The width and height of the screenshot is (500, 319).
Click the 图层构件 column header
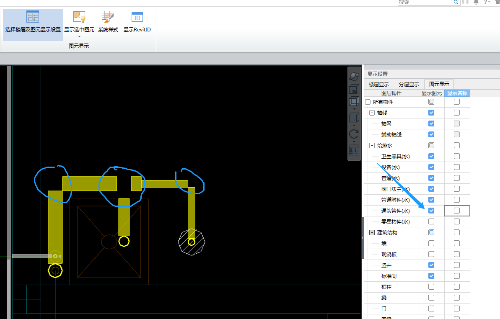(391, 93)
